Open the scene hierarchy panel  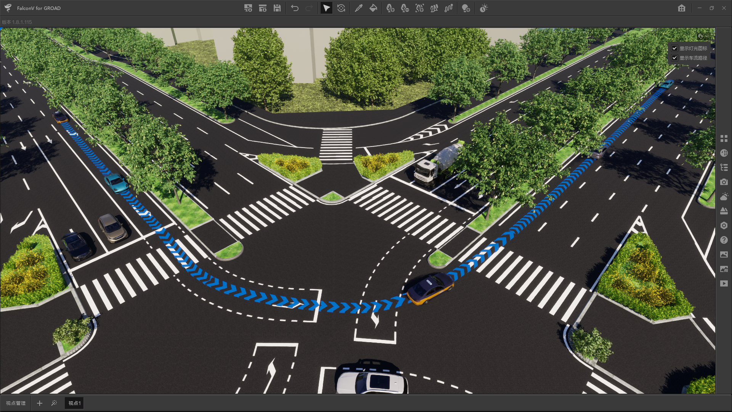[724, 167]
